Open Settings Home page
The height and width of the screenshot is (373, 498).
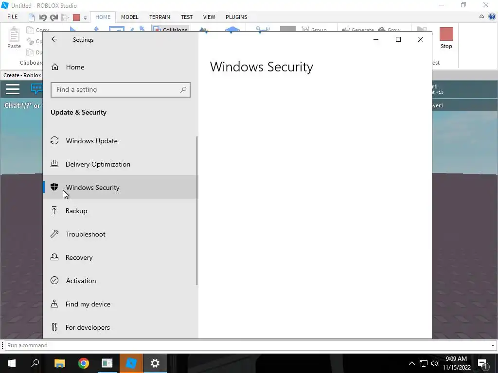click(75, 67)
